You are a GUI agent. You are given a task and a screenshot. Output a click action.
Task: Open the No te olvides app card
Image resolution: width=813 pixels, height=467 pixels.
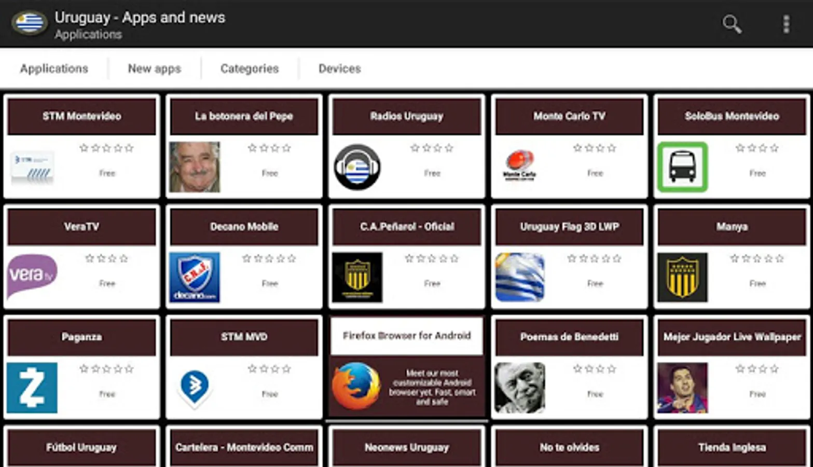pyautogui.click(x=569, y=447)
